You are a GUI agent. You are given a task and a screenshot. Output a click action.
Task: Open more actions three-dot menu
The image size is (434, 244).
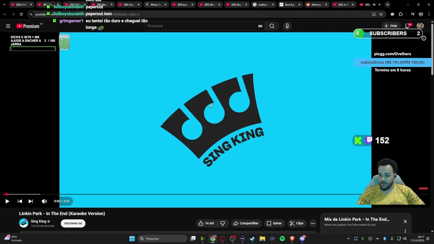[x=313, y=223]
